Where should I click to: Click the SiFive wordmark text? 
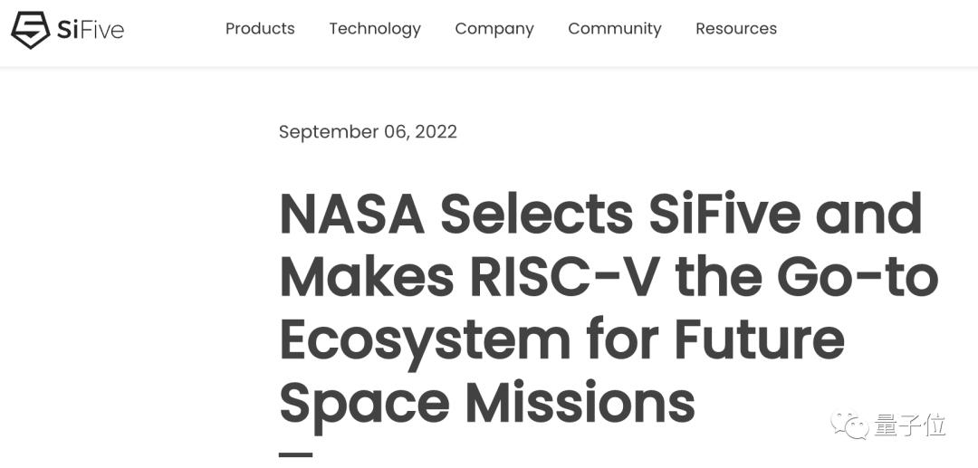tap(91, 29)
